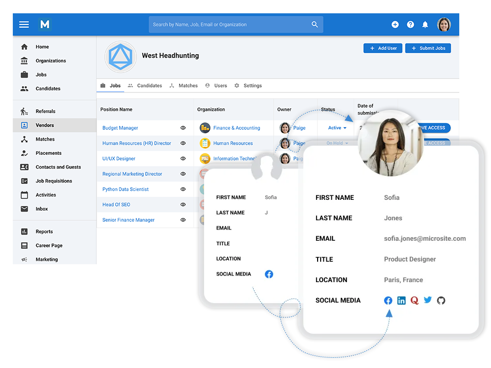Open user profile avatar menu
491x368 pixels.
point(443,25)
